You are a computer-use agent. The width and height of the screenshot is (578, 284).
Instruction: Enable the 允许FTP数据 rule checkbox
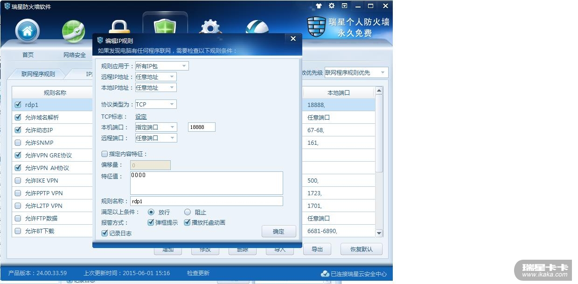point(18,218)
